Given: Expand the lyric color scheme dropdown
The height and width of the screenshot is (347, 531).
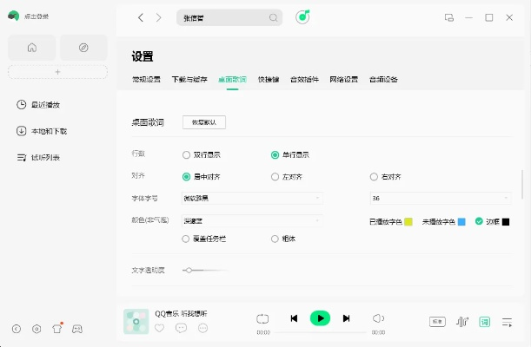Looking at the screenshot, I should 252,221.
